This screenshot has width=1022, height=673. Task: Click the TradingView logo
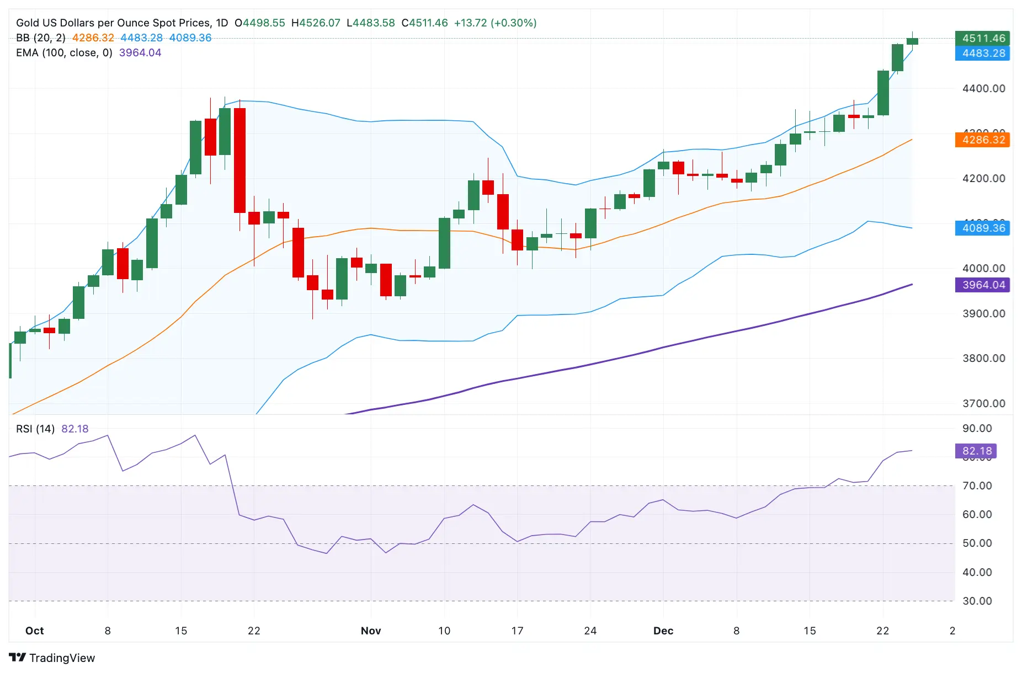click(x=52, y=658)
